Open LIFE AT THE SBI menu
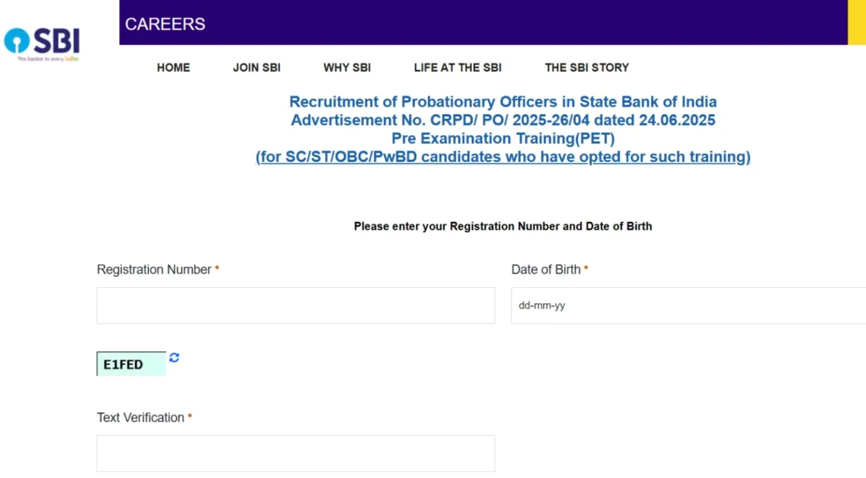Screen dimensions: 866x478 coord(458,68)
